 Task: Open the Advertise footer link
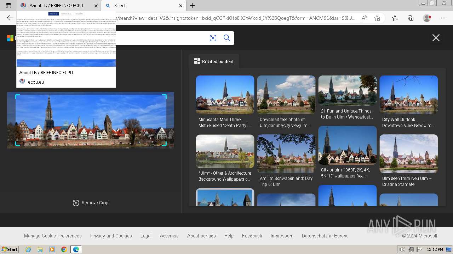(x=169, y=236)
